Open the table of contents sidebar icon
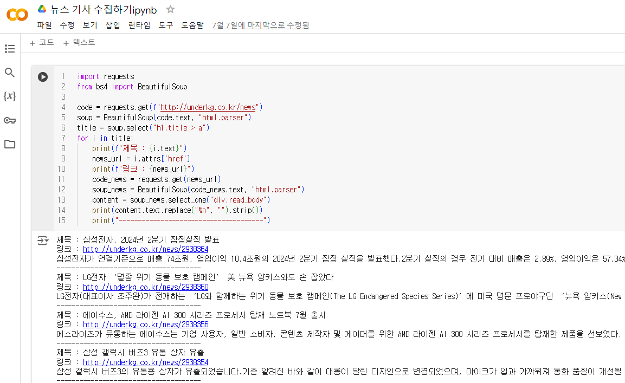Viewport: 625px width, 383px height. [10, 49]
